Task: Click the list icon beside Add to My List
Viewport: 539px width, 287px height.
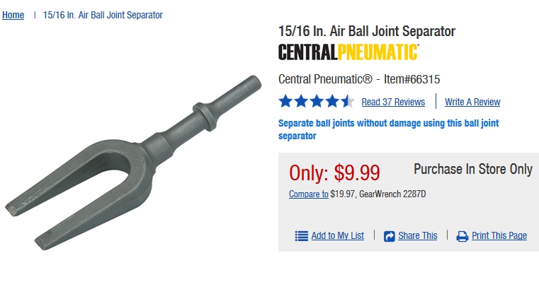Action: pyautogui.click(x=301, y=236)
